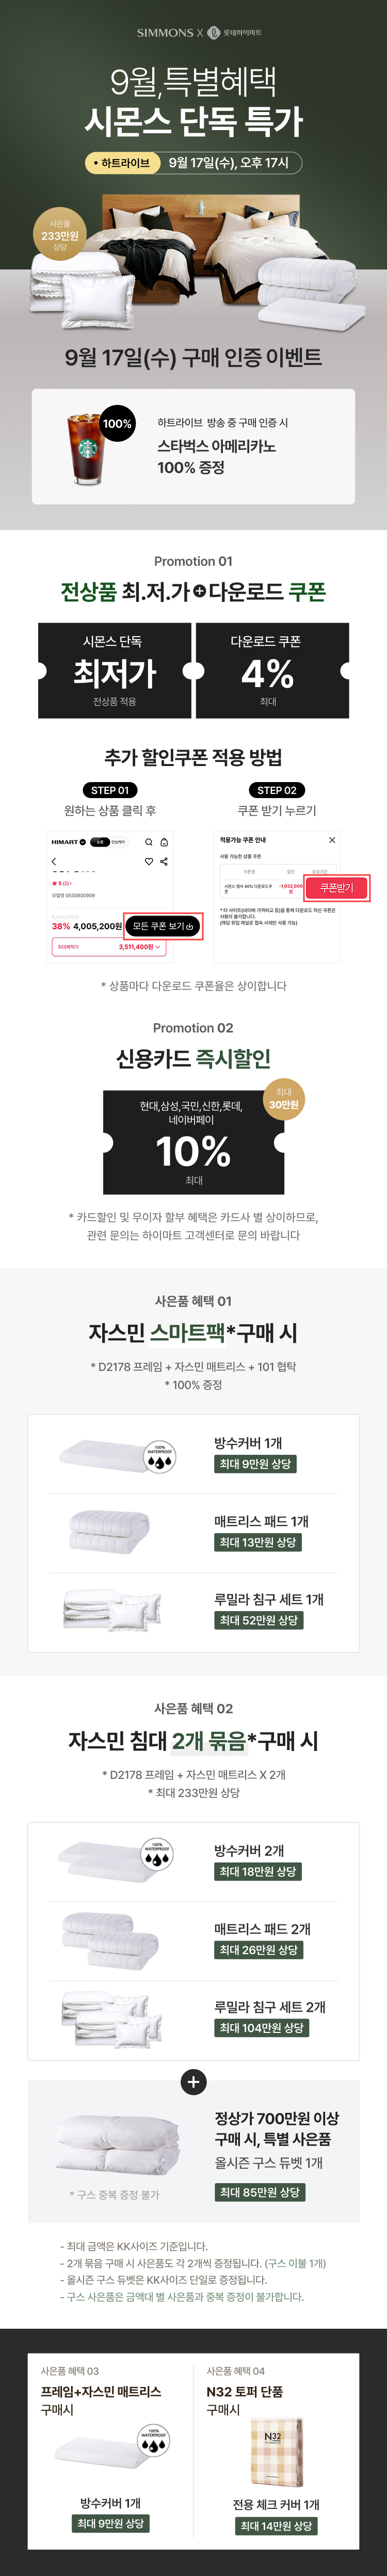Go back using the left chevron arrow

coord(54,861)
